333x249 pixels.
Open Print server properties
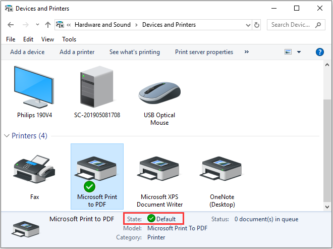click(204, 52)
